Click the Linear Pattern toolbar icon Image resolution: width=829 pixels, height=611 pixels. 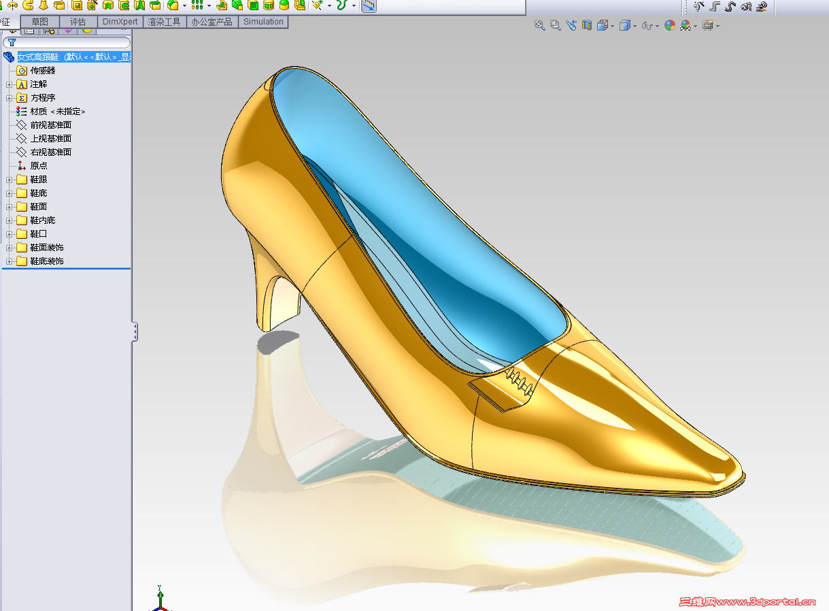tap(197, 5)
